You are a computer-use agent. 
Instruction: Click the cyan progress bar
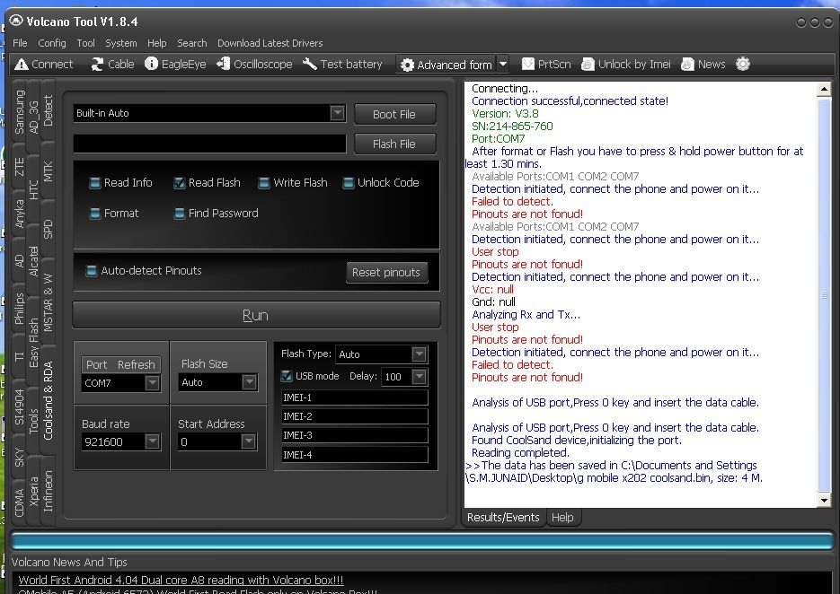coord(422,540)
